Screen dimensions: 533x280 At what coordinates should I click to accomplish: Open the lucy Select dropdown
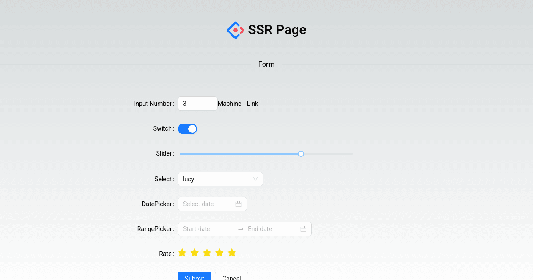point(213,179)
